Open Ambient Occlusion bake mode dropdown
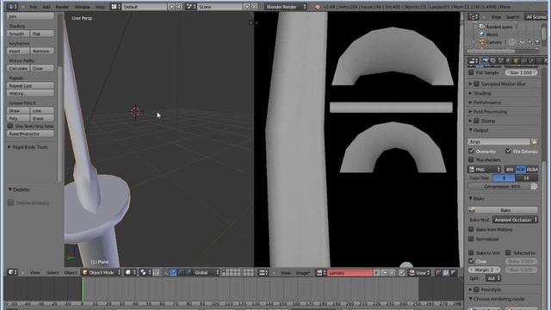Image resolution: width=551 pixels, height=310 pixels. coord(515,220)
